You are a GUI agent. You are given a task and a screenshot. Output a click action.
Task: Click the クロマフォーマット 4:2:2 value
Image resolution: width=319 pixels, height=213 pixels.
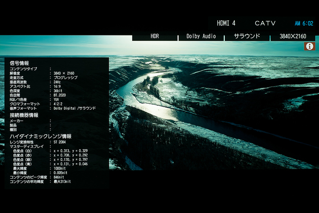point(59,104)
